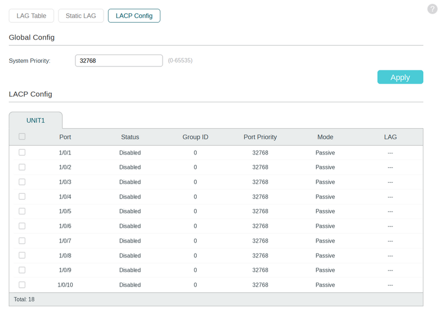This screenshot has width=441, height=314.
Task: Click port name 1/0/9
Action: coord(65,270)
